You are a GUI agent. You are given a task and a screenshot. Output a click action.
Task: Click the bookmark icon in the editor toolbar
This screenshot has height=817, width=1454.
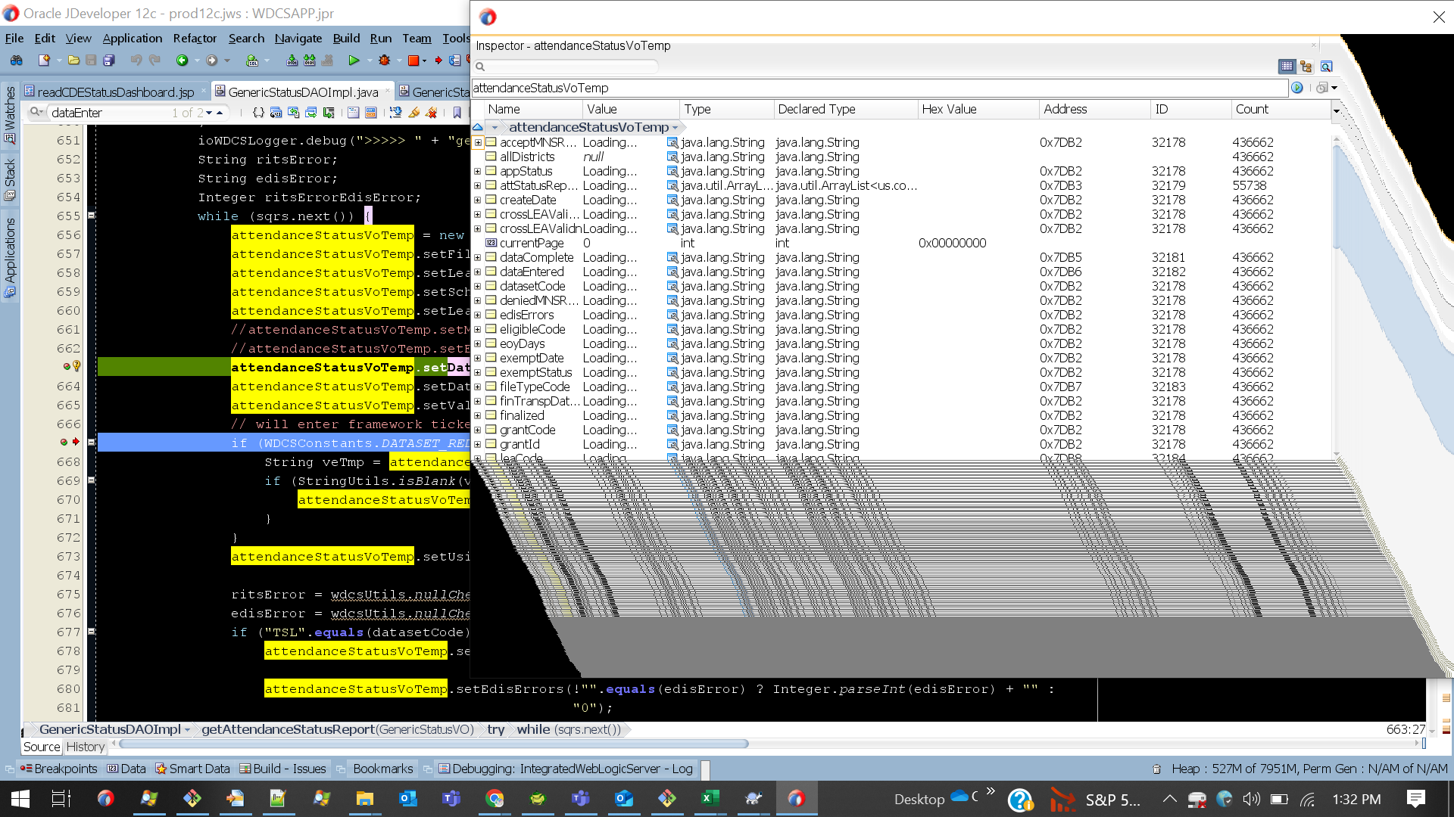point(457,113)
